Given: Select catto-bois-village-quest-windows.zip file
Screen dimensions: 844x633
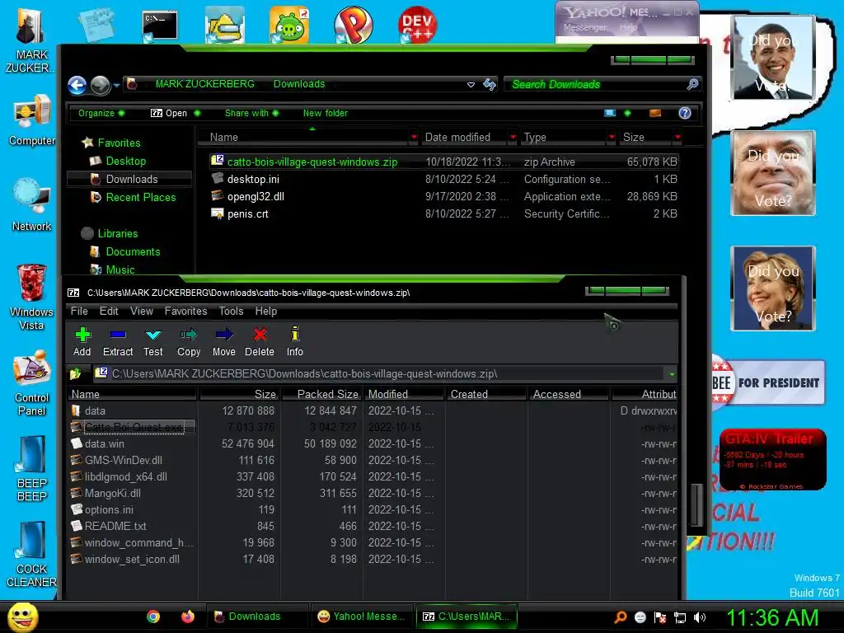Looking at the screenshot, I should tap(443, 162).
